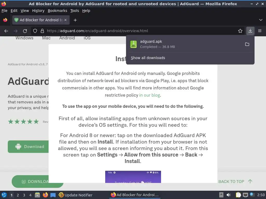Click the floating DOWNLOAD pill button

click(x=30, y=181)
